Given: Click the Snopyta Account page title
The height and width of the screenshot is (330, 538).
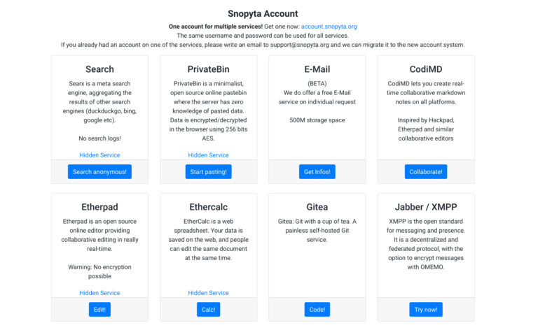Looking at the screenshot, I should [263, 13].
